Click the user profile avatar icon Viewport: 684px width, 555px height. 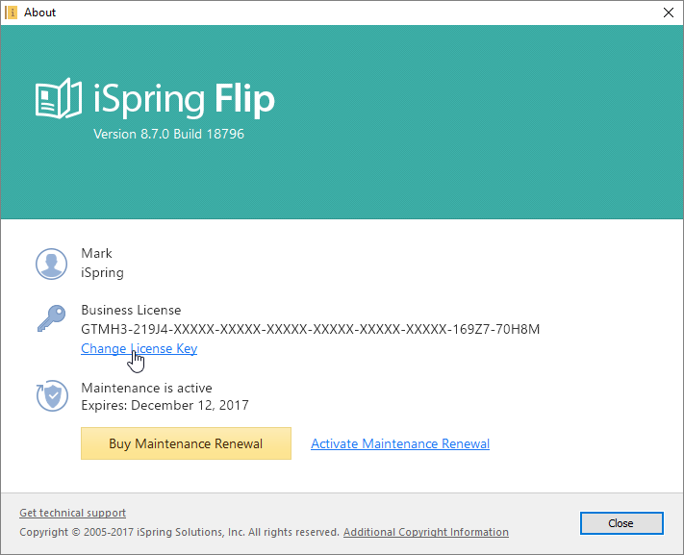point(52,264)
